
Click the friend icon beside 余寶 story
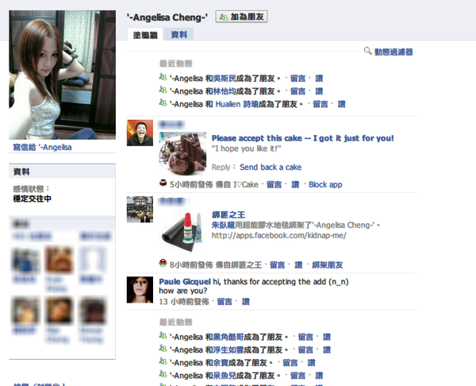point(163,361)
